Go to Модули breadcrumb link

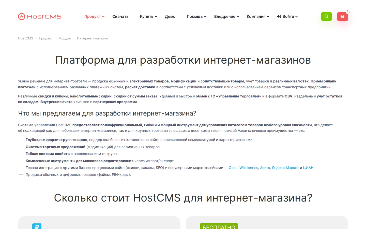tap(65, 38)
